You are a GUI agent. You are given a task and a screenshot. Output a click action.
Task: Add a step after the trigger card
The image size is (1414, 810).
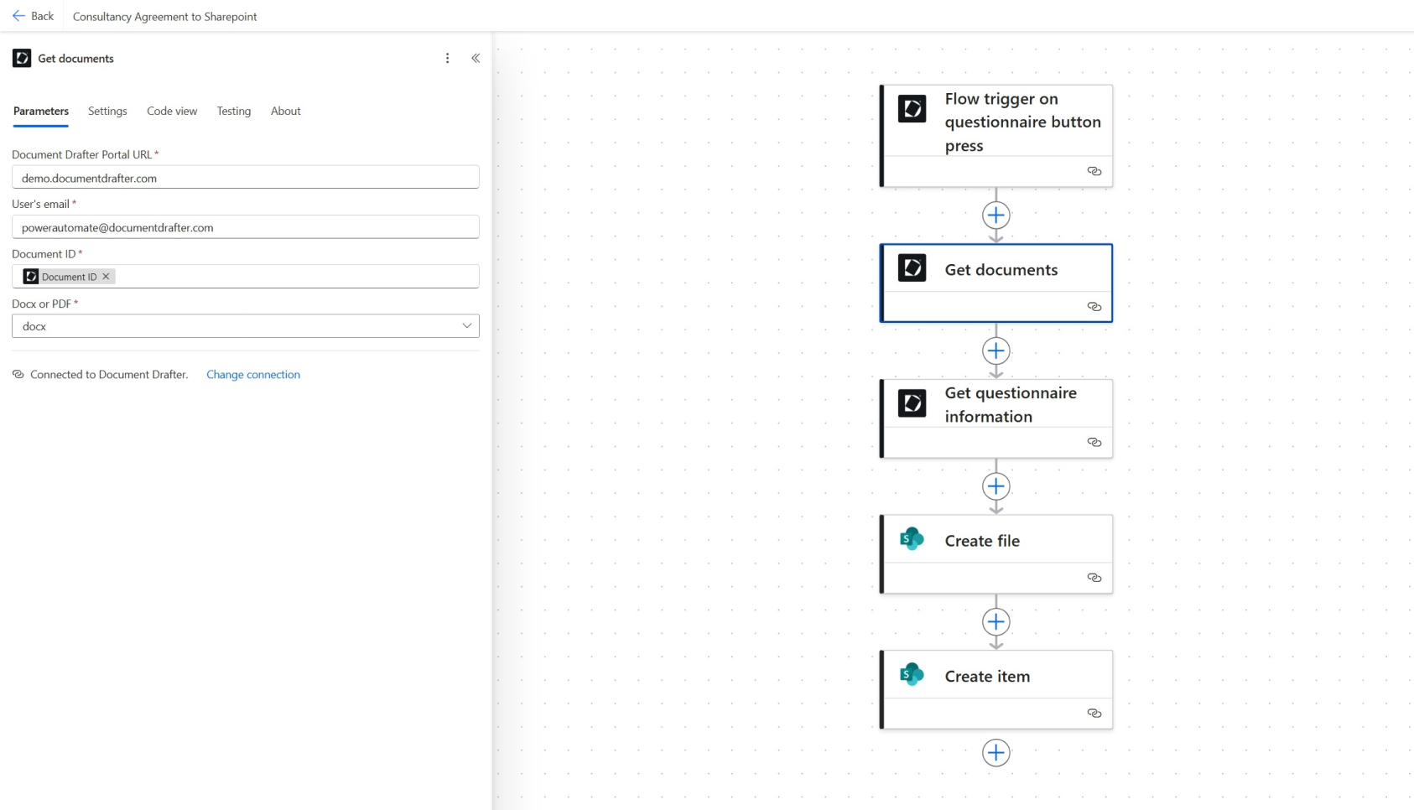coord(996,215)
